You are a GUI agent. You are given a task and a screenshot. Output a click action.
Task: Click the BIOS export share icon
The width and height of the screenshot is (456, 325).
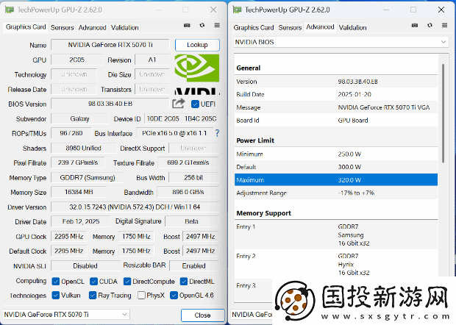(x=178, y=103)
